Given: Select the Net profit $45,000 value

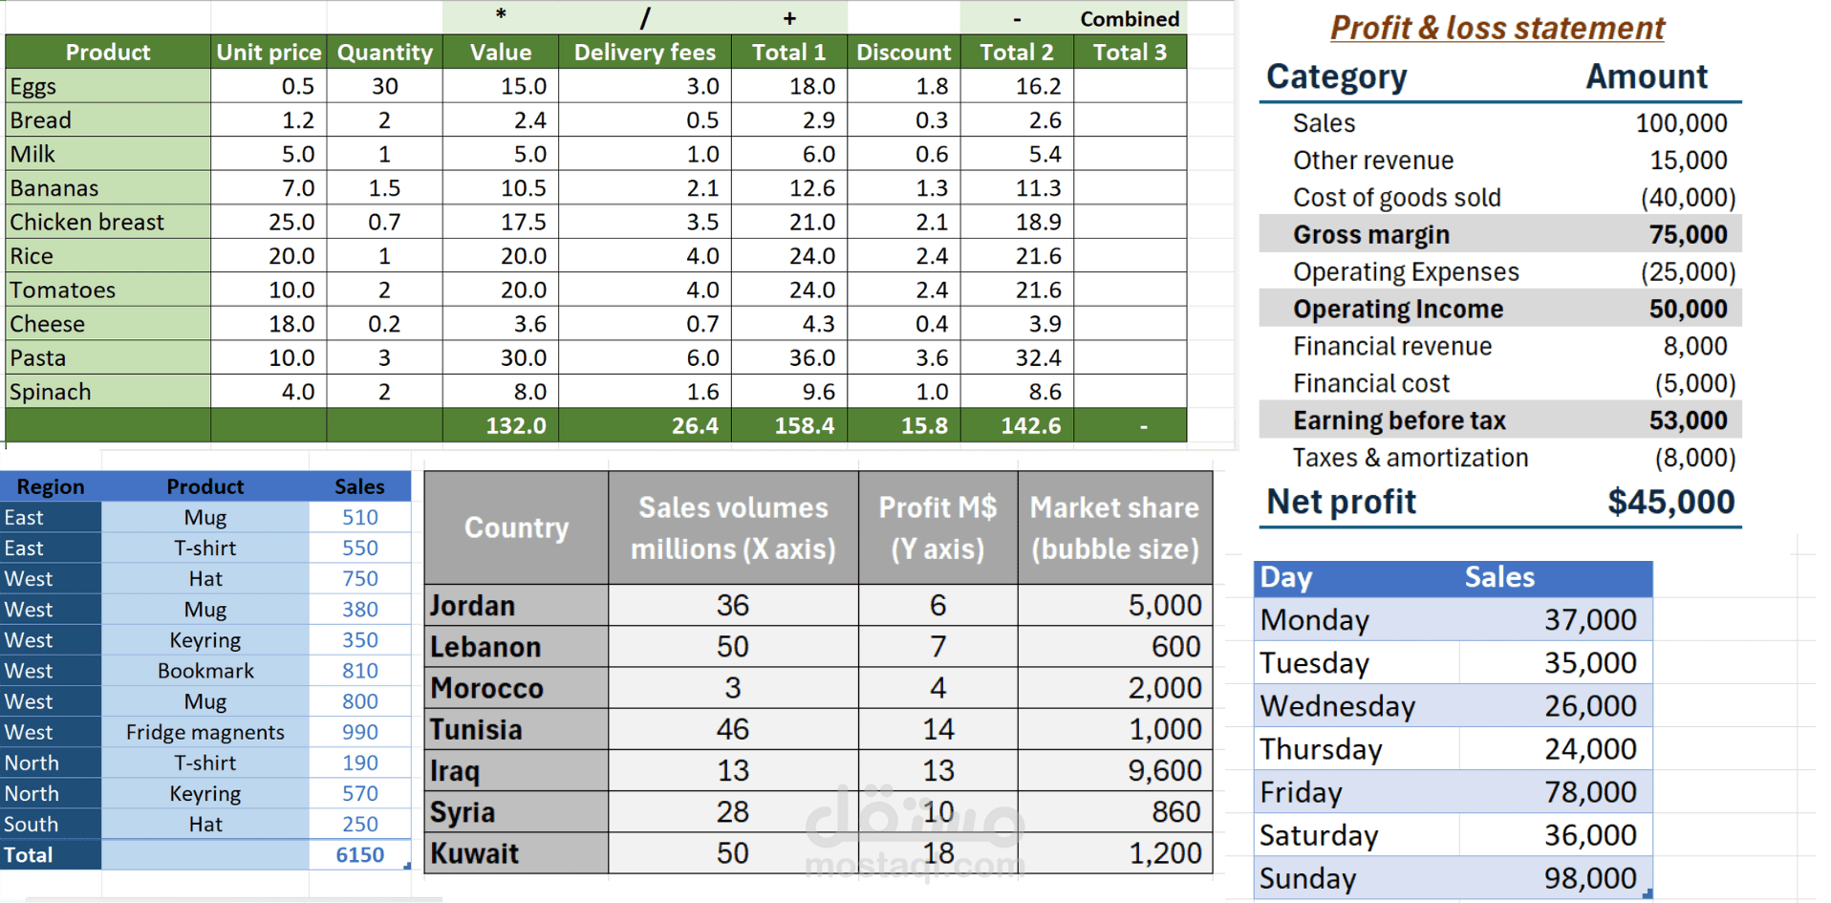Looking at the screenshot, I should tap(1670, 502).
